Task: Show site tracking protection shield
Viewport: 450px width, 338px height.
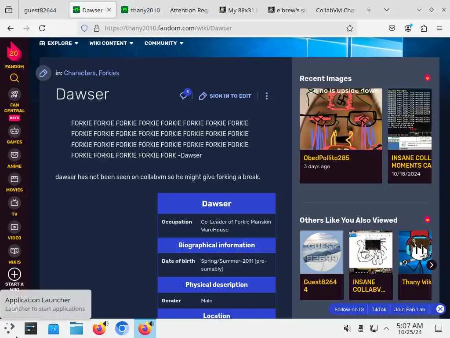Action: click(x=84, y=28)
